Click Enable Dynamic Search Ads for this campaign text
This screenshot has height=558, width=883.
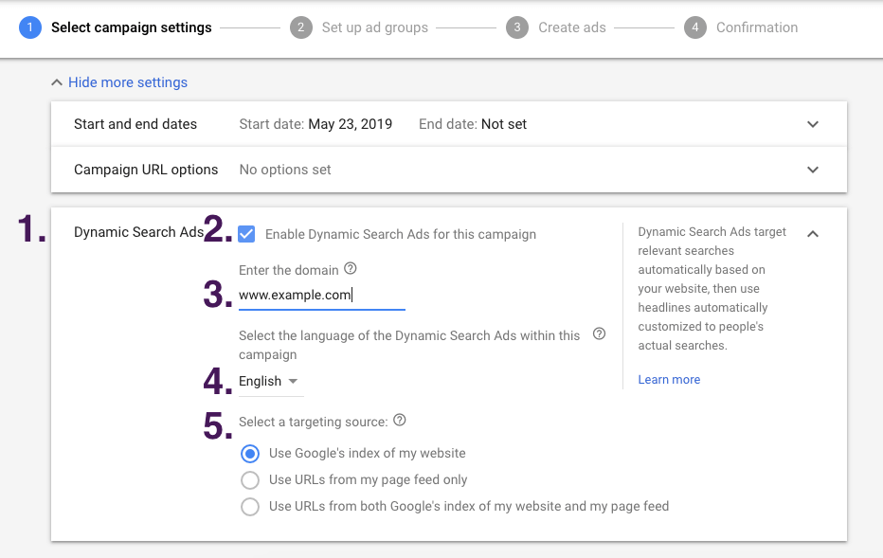pos(401,234)
